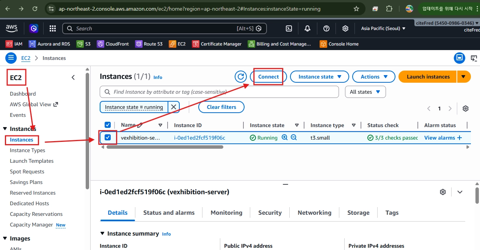Open Spot Requests in sidebar

(x=27, y=171)
